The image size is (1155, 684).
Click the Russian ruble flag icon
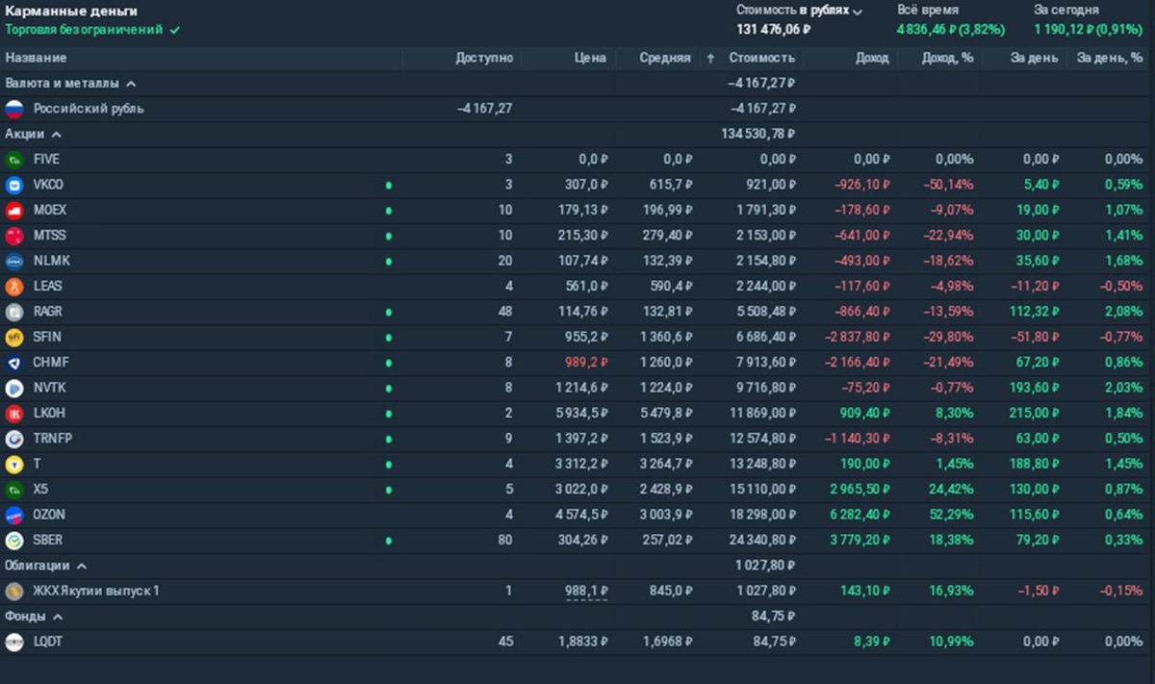click(x=14, y=109)
